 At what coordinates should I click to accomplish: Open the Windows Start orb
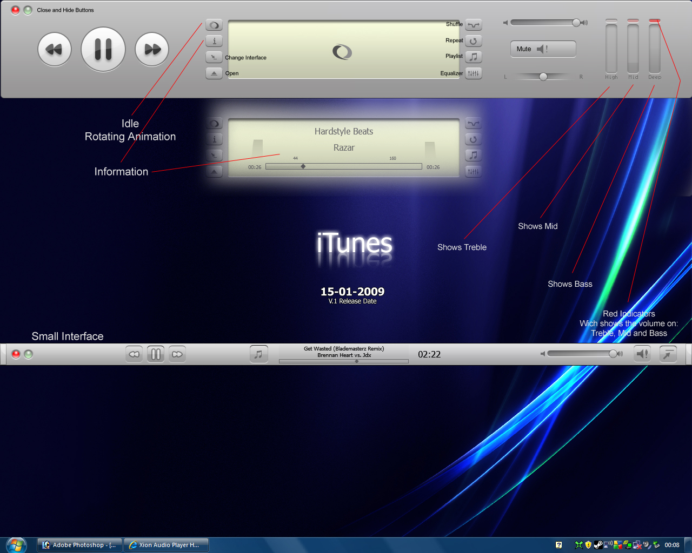click(16, 545)
